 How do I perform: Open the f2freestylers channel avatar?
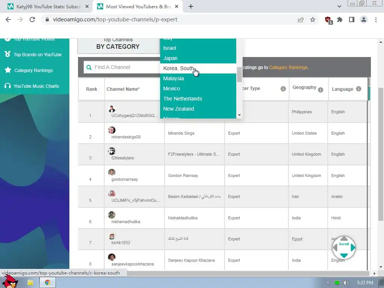tap(112, 151)
